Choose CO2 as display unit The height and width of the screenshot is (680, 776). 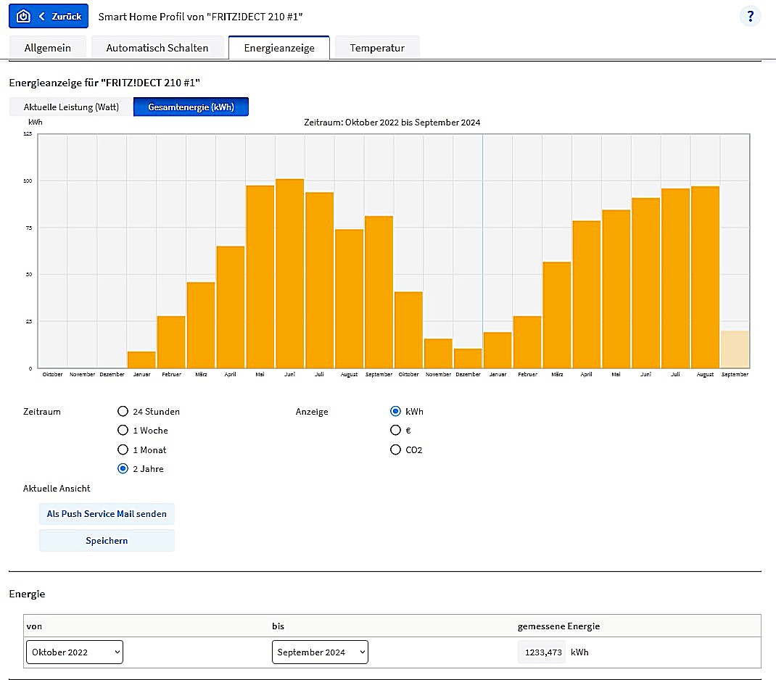395,449
